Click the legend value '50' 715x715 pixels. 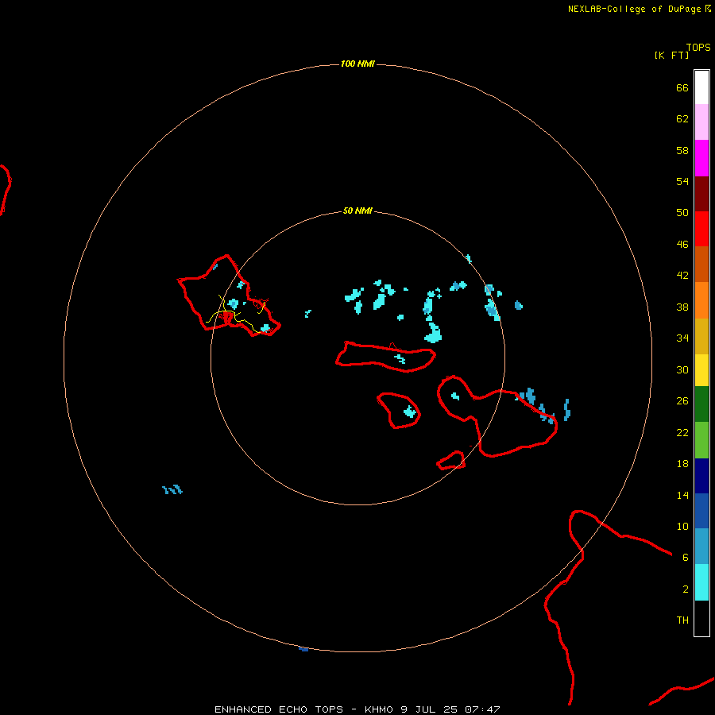[682, 213]
